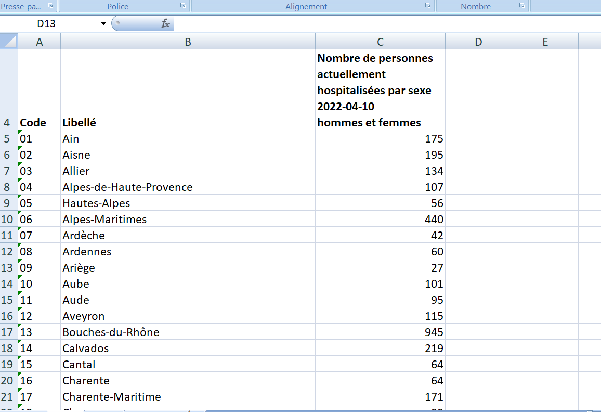Click the Name Box showing D13
Image resolution: width=601 pixels, height=412 pixels.
tap(52, 23)
